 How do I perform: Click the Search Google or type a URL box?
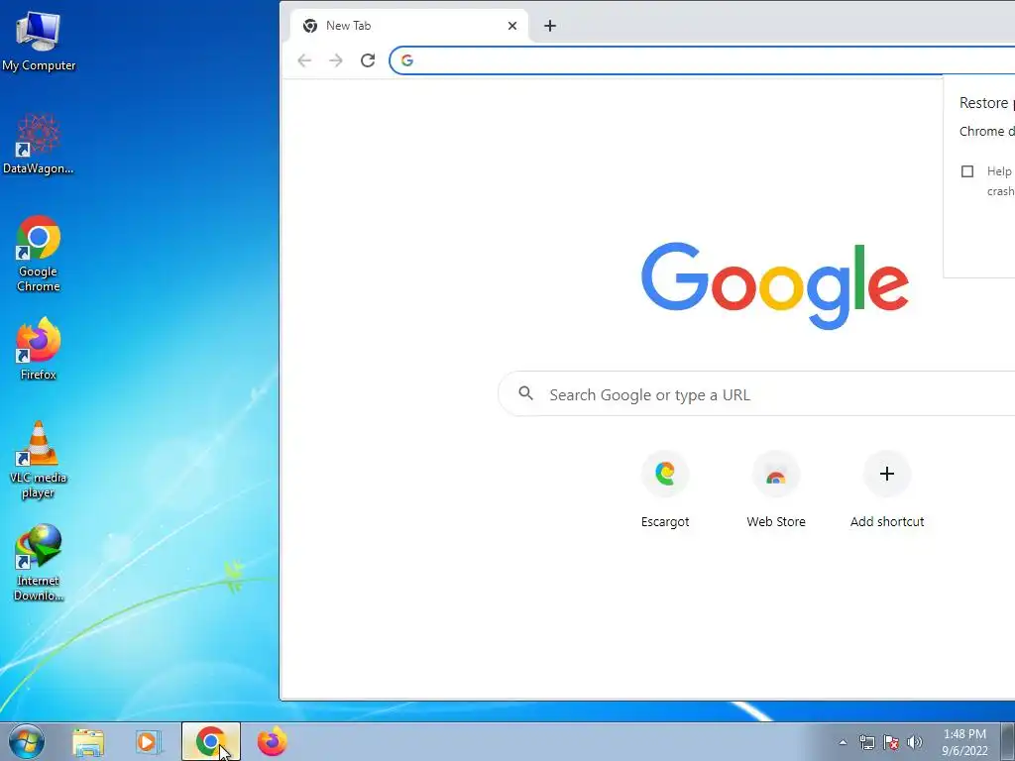point(756,394)
